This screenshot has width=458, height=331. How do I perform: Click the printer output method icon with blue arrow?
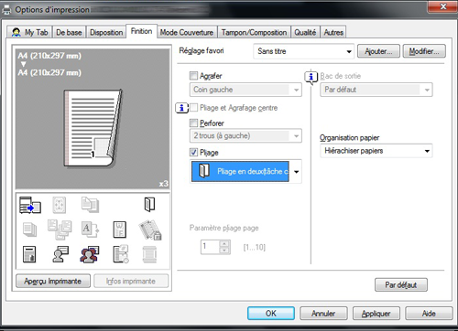[x=30, y=205]
